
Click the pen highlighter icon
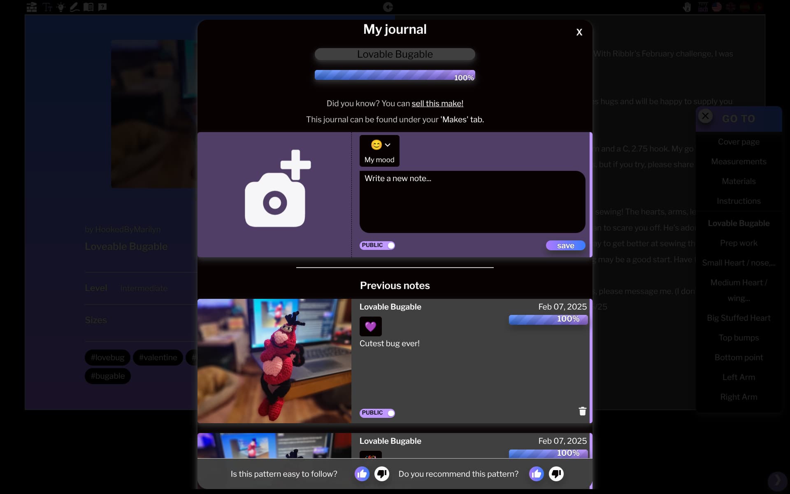pos(74,7)
